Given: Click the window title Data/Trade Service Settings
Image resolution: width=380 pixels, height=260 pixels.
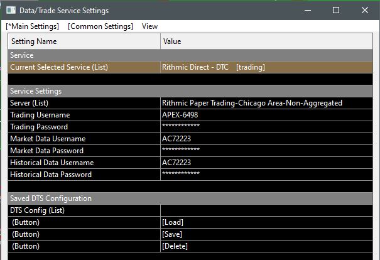Looking at the screenshot, I should tap(64, 11).
